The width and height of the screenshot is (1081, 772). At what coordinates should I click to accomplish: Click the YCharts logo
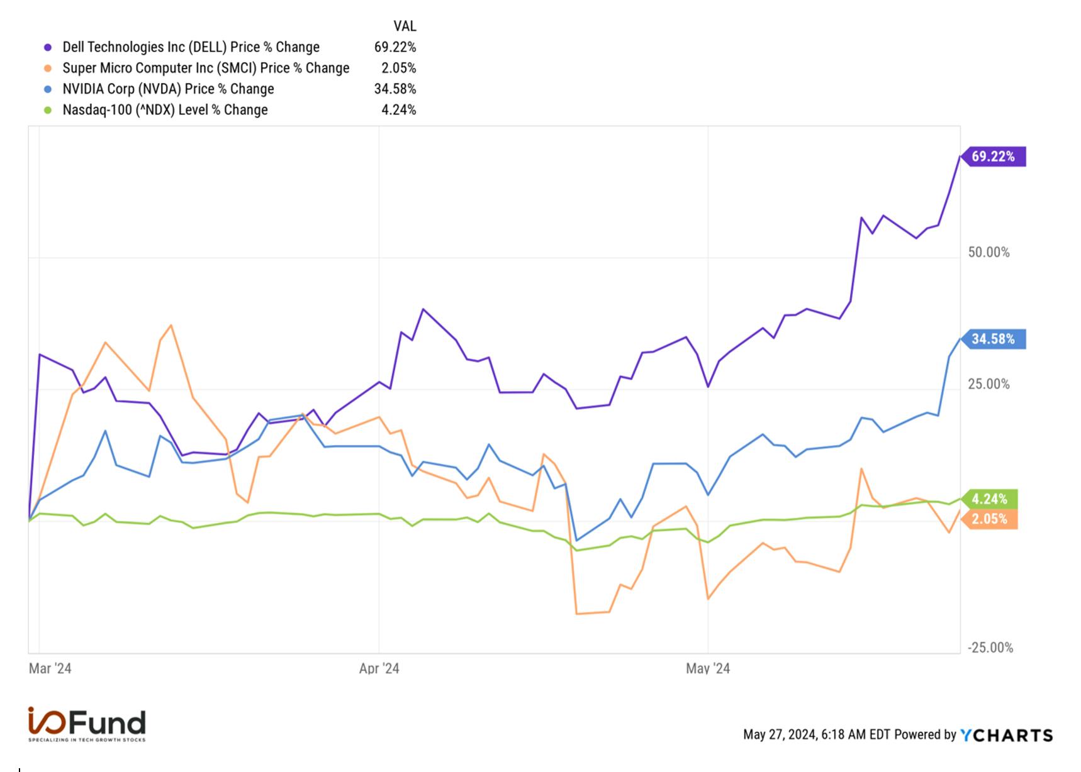click(1006, 735)
